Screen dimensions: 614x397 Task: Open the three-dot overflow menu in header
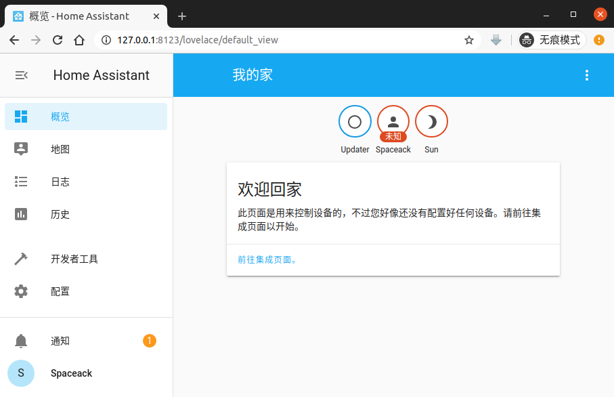(x=587, y=75)
